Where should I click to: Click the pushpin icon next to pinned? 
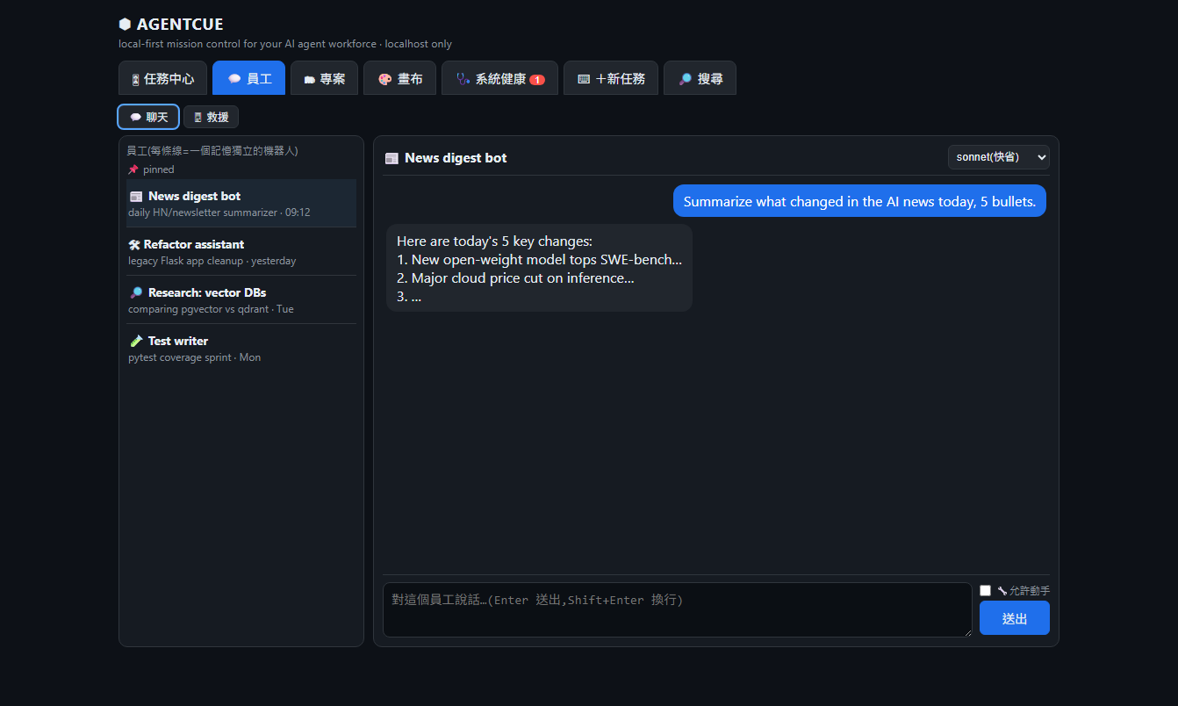[133, 169]
